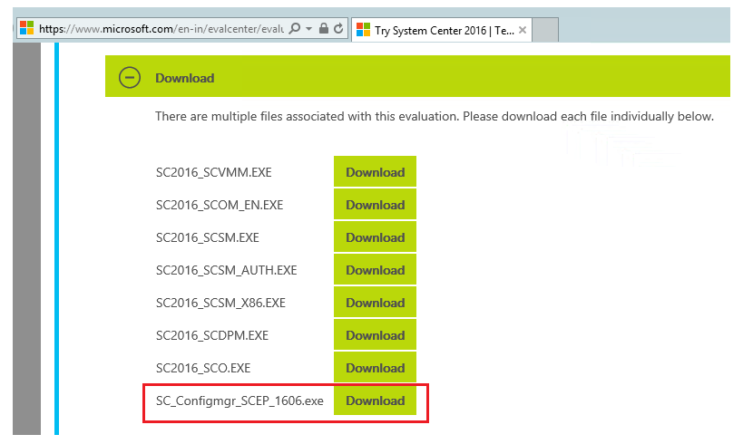743x444 pixels.
Task: Click the SC2016_SCVMM.EXE file name
Action: pyautogui.click(x=214, y=172)
